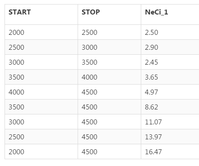Click START cell of the 4.97 row

pos(41,92)
